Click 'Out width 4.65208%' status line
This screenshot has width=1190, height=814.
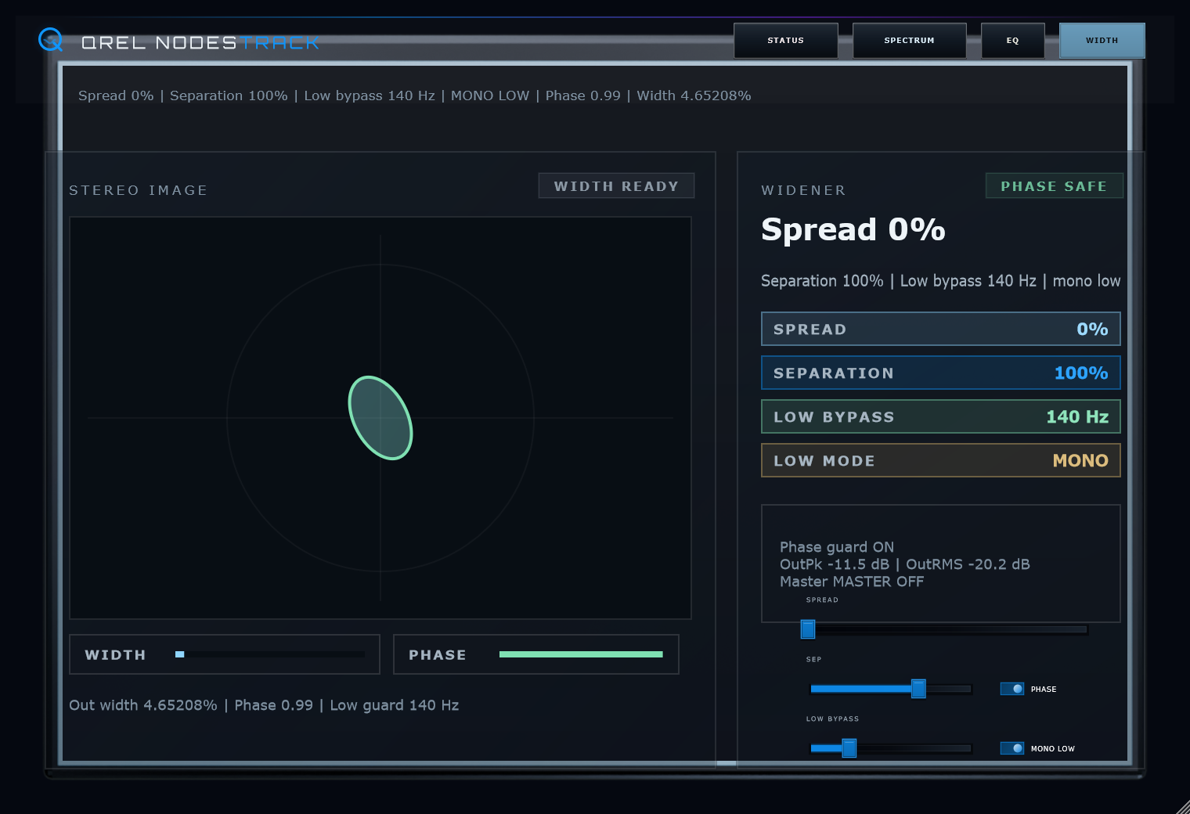[x=264, y=705]
